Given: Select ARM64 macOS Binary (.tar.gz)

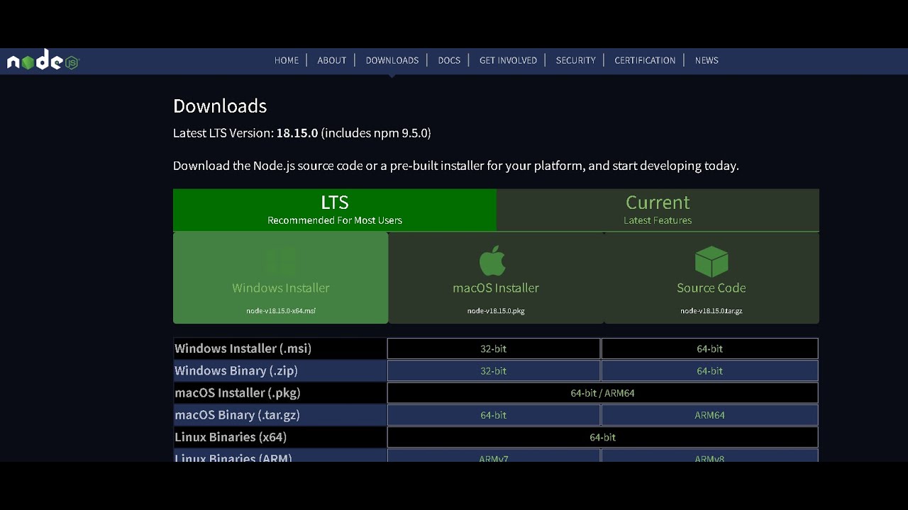Looking at the screenshot, I should click(709, 415).
